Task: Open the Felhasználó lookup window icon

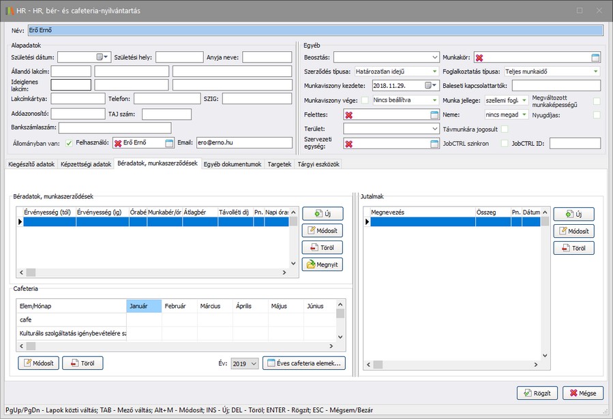Action: point(169,143)
